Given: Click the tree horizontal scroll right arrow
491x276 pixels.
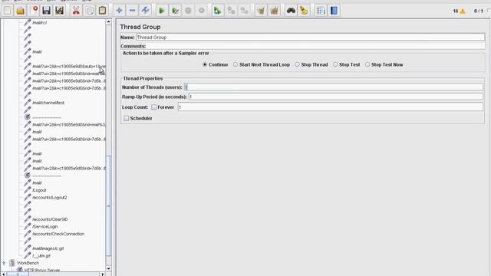Looking at the screenshot, I should pyautogui.click(x=102, y=274).
